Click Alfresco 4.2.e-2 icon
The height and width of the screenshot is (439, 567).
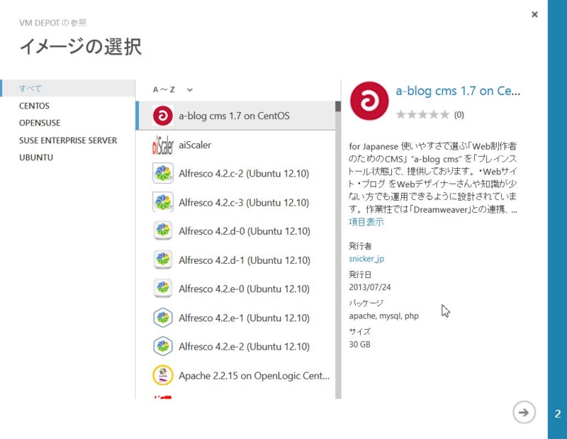163,346
